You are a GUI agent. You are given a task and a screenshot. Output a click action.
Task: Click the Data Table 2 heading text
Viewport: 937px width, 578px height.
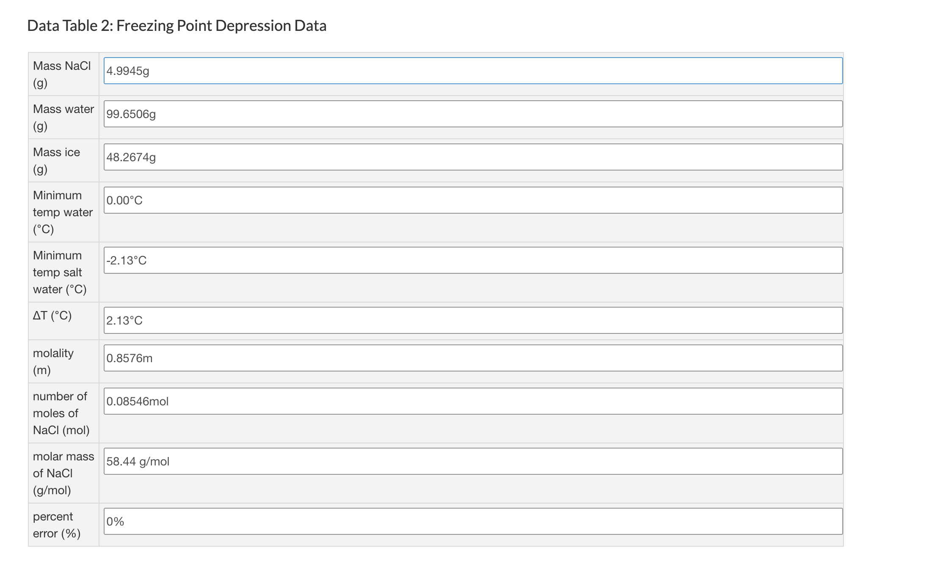tap(176, 26)
